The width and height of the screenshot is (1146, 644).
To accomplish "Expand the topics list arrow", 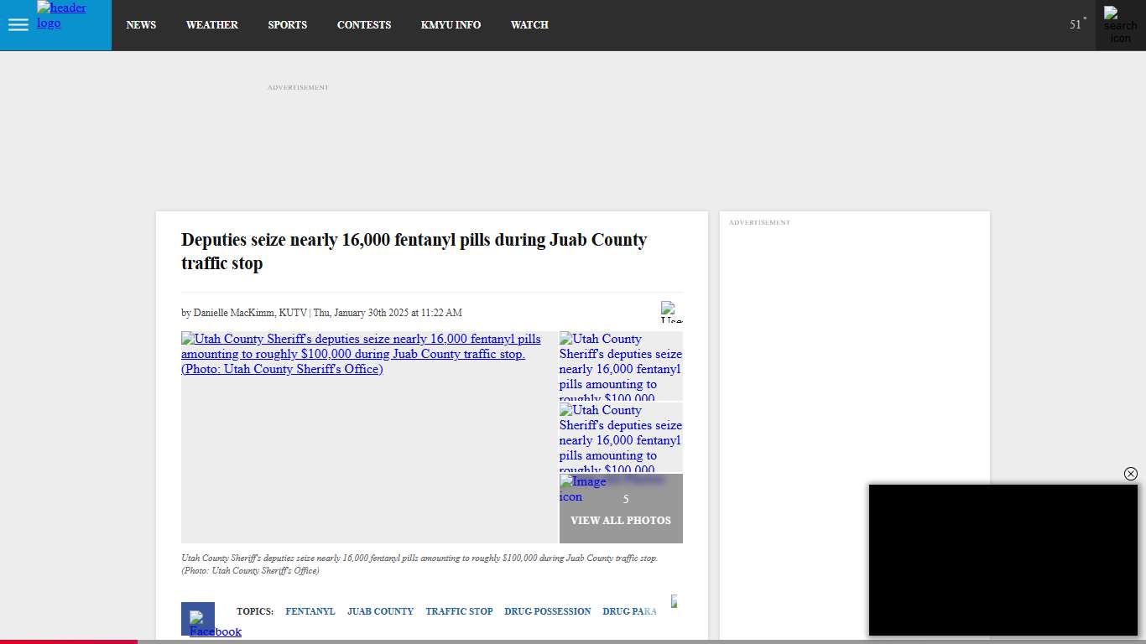I will click(674, 601).
